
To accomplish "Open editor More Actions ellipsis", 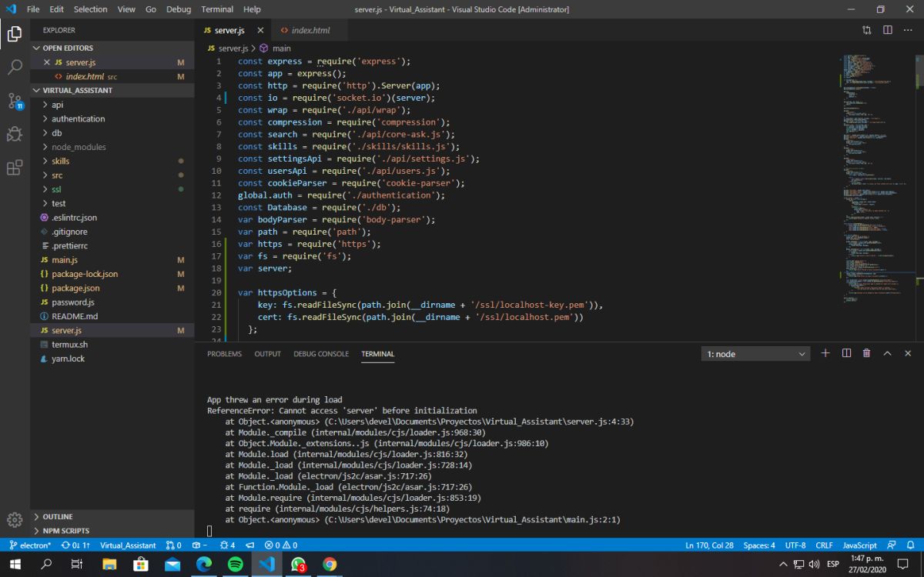I will point(908,30).
